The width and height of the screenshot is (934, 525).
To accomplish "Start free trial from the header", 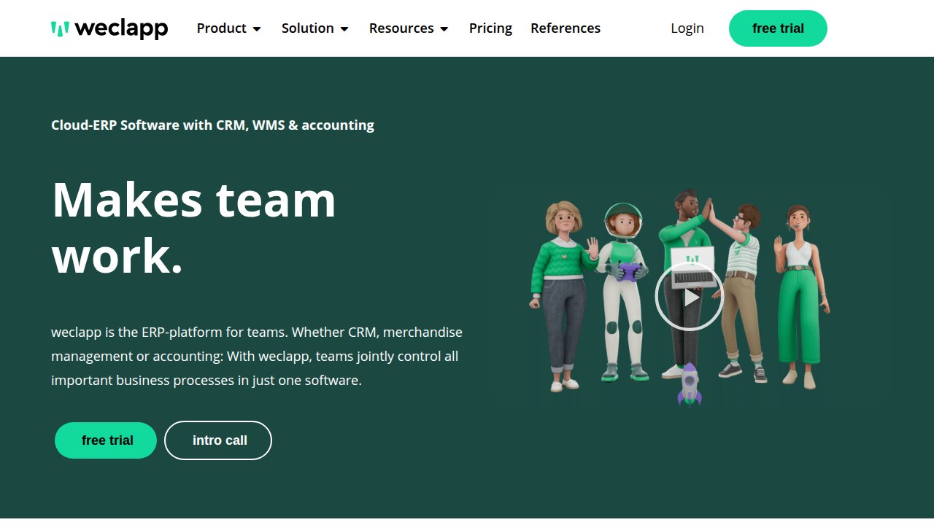I will click(x=778, y=28).
